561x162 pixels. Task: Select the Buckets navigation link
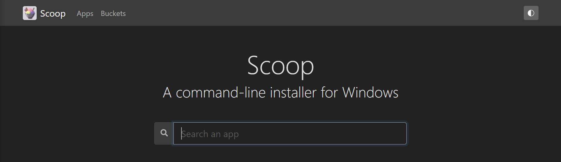(113, 14)
